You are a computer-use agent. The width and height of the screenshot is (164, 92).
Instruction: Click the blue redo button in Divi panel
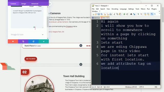(34, 41)
